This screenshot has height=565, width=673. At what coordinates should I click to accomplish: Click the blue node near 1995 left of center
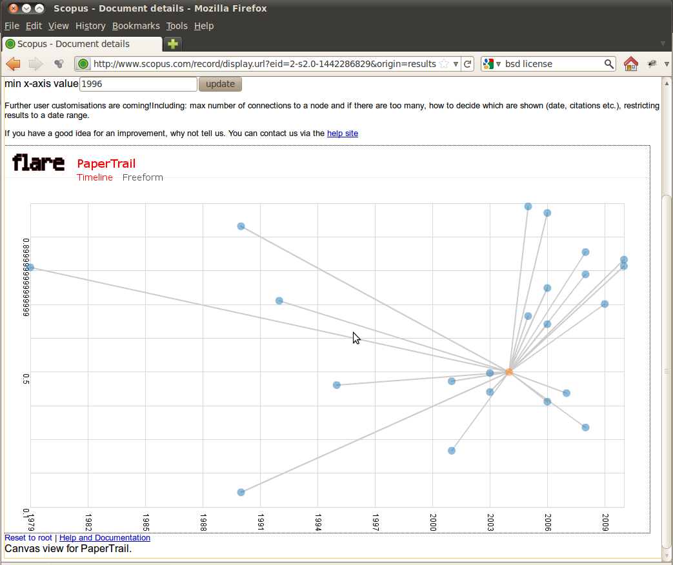(337, 385)
